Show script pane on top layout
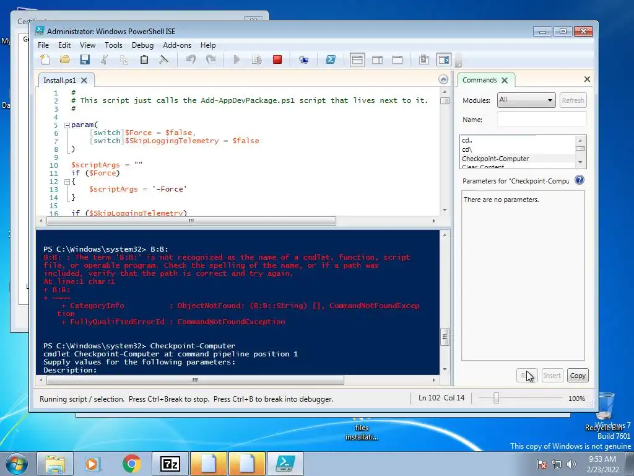634x476 pixels. pyautogui.click(x=357, y=60)
